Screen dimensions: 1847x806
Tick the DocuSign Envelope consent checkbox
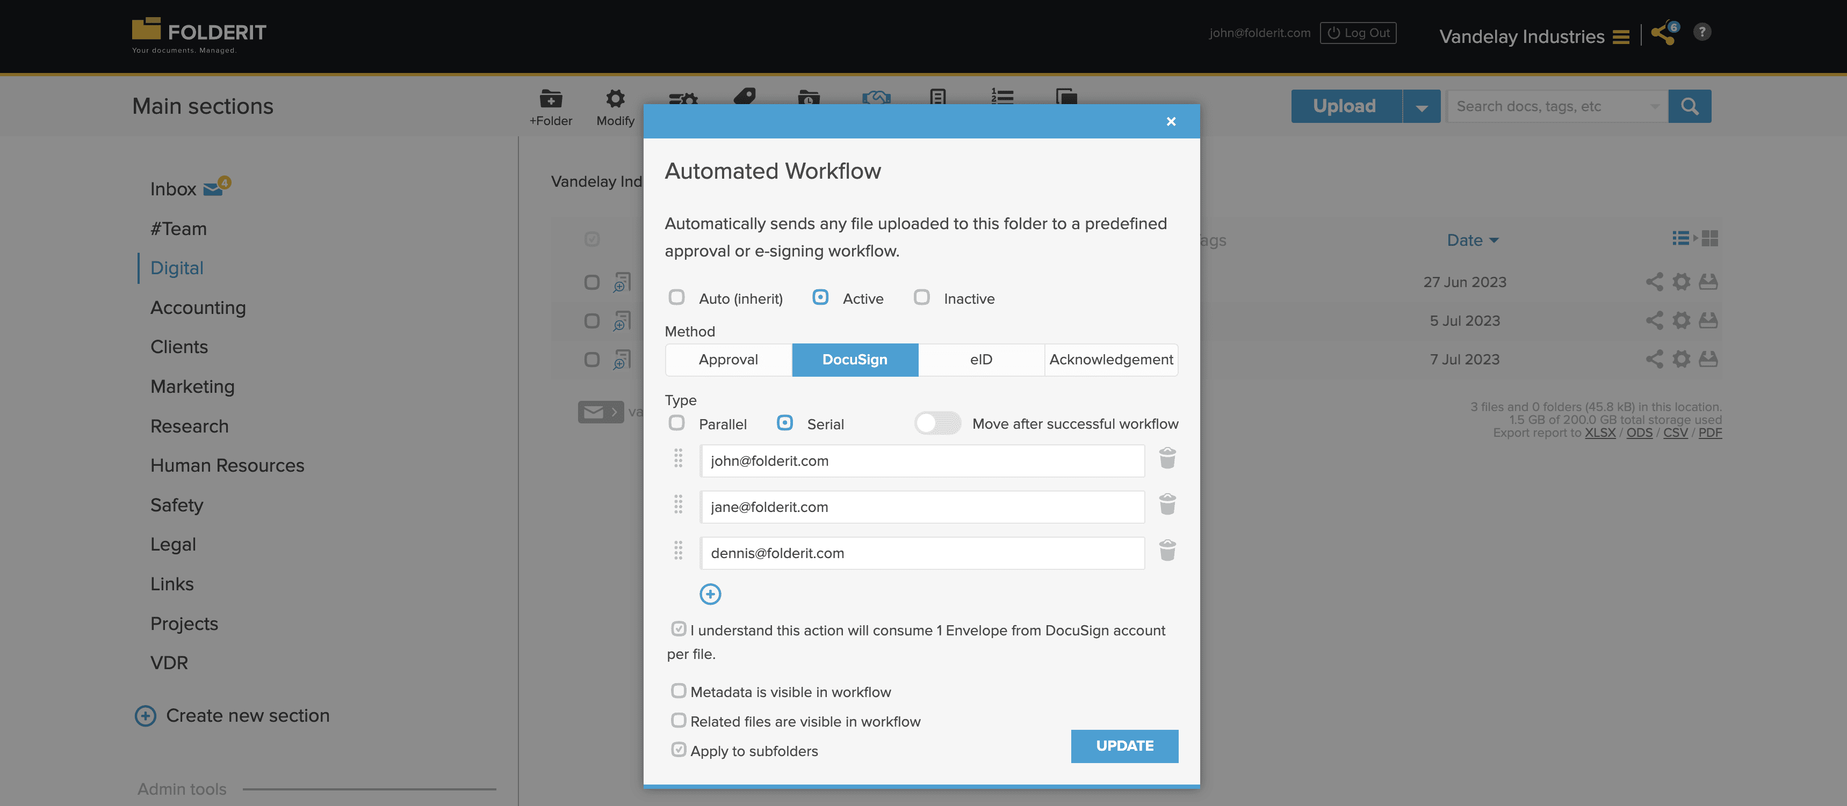pyautogui.click(x=679, y=629)
